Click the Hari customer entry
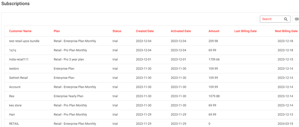This screenshot has width=299, height=127. coord(12,114)
